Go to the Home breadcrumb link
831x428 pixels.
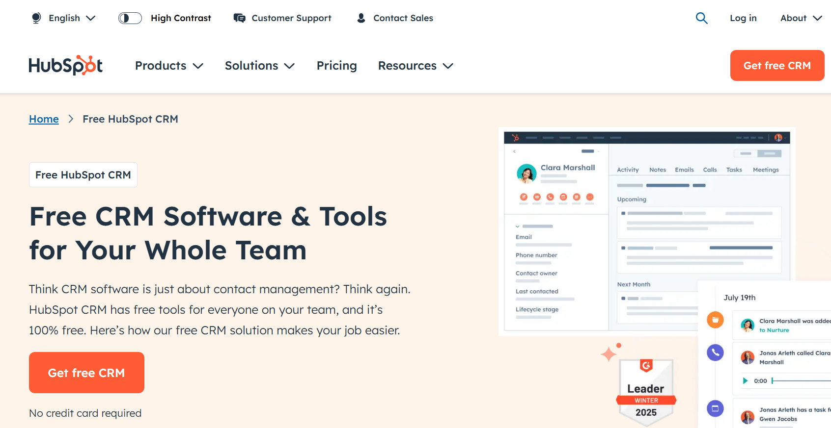tap(44, 119)
